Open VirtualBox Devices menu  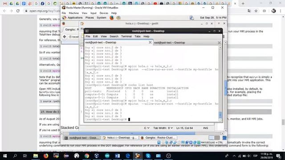click(x=104, y=13)
